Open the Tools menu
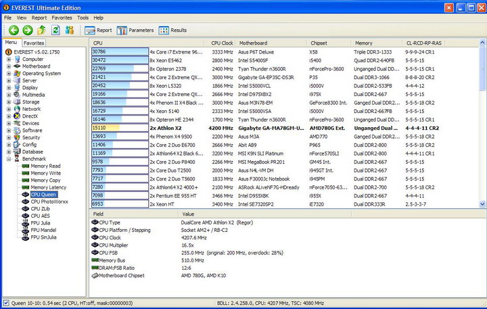Viewport: 487px width, 309px height. click(x=83, y=18)
